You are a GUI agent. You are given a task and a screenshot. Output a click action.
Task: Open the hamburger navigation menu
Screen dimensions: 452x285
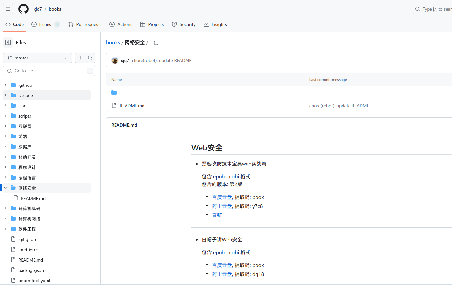(8, 9)
